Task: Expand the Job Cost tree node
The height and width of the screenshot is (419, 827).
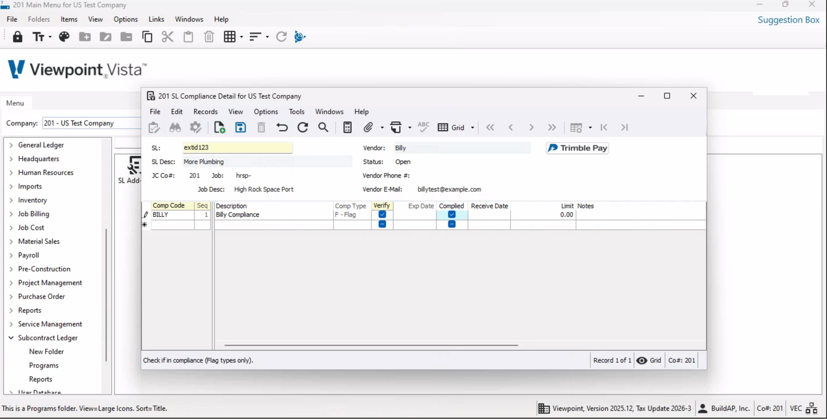Action: (11, 227)
